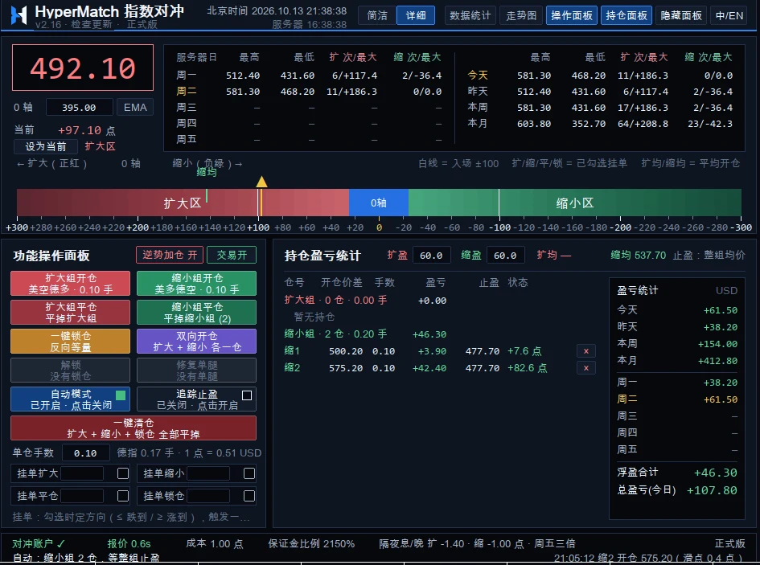Image resolution: width=760 pixels, height=565 pixels.
Task: Toggle the 持仓面板 panel
Action: 626,15
